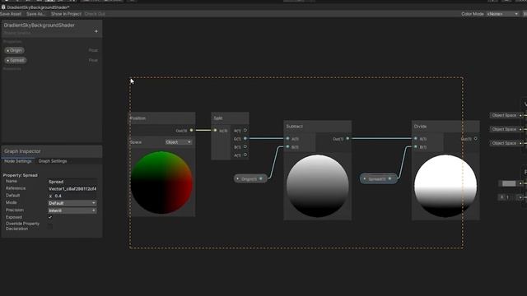Click Show In Project in toolbar

click(x=66, y=14)
